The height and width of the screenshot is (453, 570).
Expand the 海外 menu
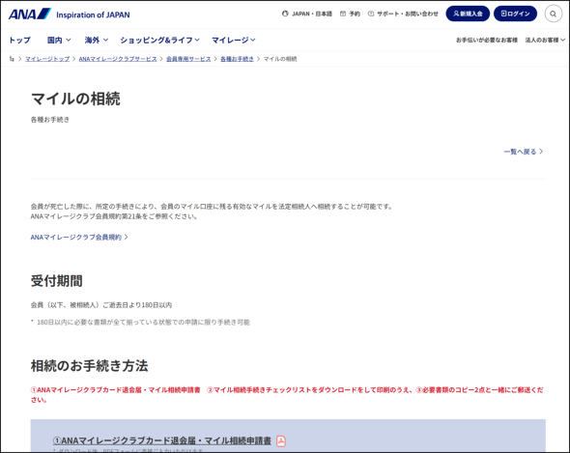(97, 40)
